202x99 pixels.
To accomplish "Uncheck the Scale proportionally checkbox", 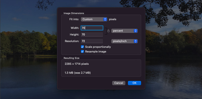I will [x=82, y=47].
